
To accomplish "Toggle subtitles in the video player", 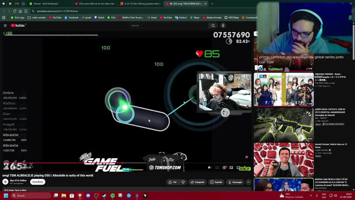I will 217,167.
